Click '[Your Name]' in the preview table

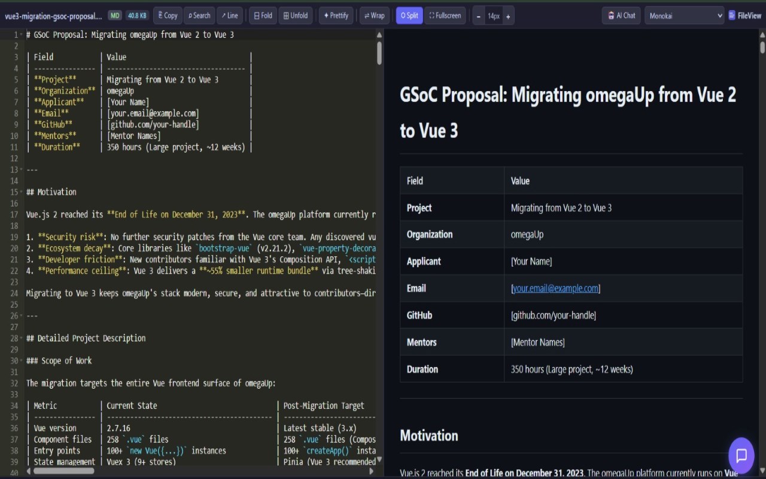(531, 262)
